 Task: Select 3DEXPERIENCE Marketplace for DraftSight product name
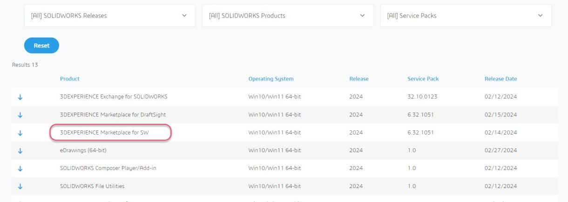[113, 114]
